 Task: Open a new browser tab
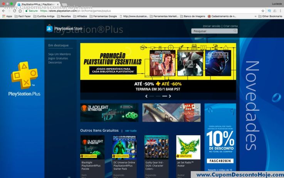tap(64, 5)
